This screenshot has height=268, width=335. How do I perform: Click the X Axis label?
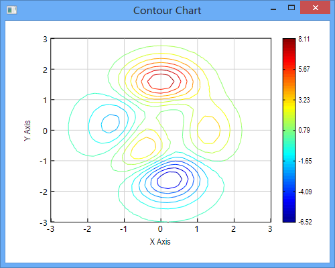click(160, 242)
